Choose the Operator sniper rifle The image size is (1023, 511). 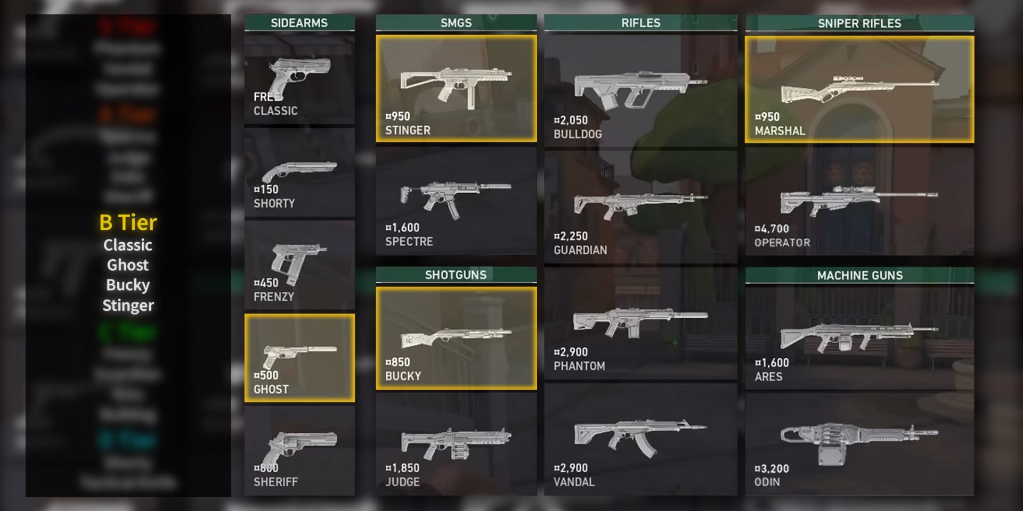point(859,201)
